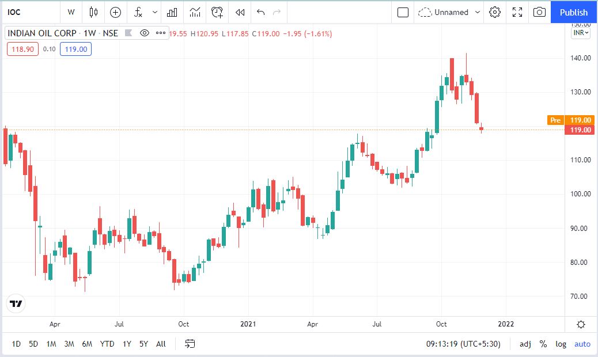Start bar replay with rewind icon

(240, 12)
